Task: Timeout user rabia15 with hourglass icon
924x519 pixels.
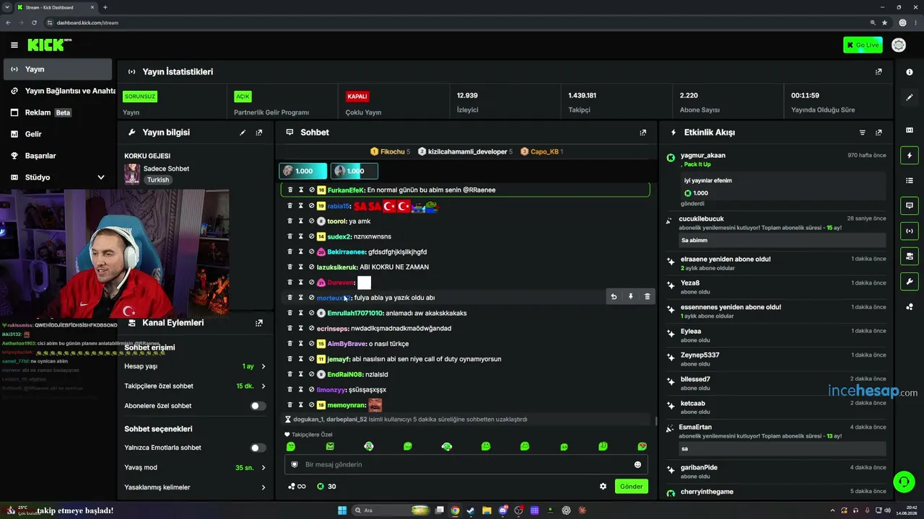Action: [301, 206]
